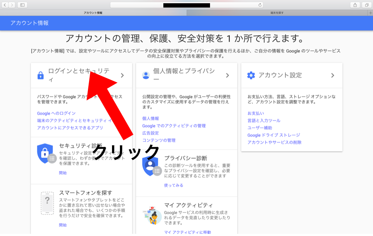Open the Safari share button

click(x=355, y=5)
